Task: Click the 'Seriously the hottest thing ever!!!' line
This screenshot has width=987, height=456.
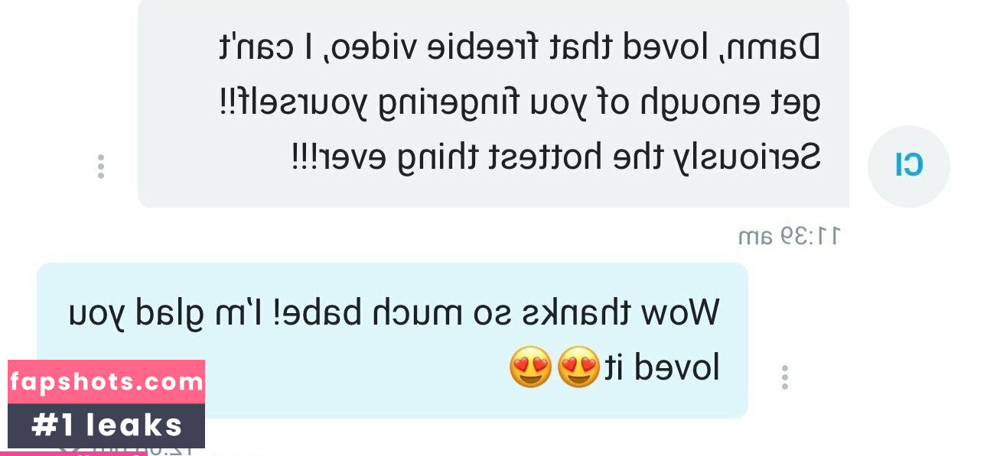Action: pos(555,158)
